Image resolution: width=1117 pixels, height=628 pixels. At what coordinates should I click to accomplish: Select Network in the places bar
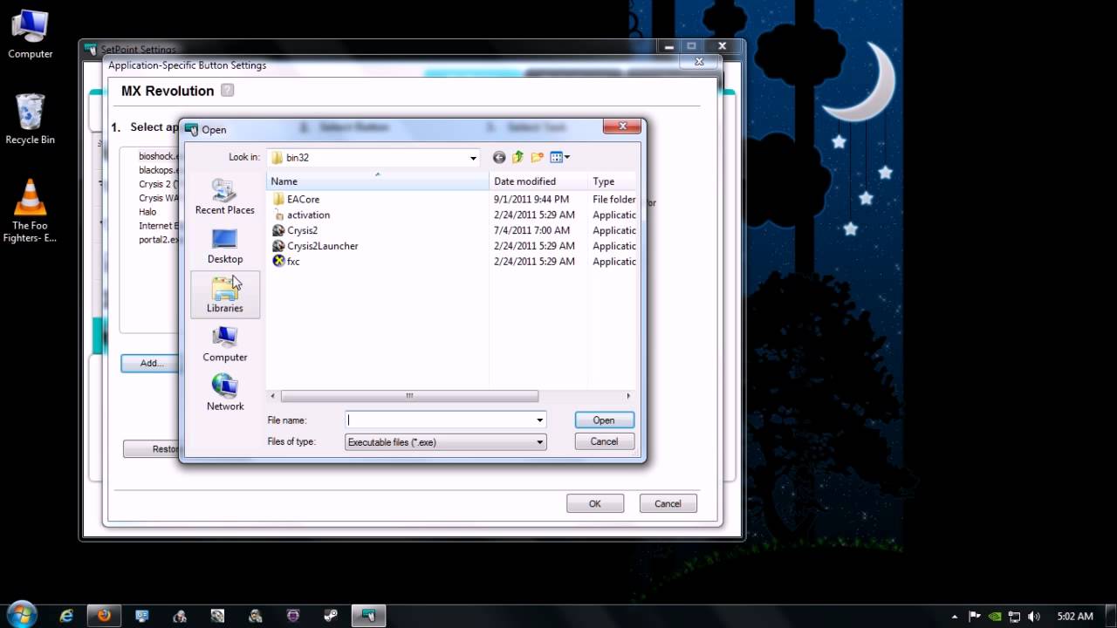(225, 393)
